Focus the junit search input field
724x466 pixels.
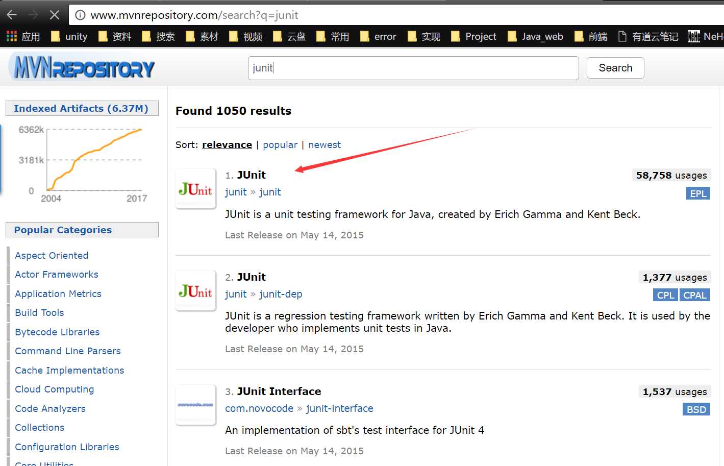[x=413, y=68]
